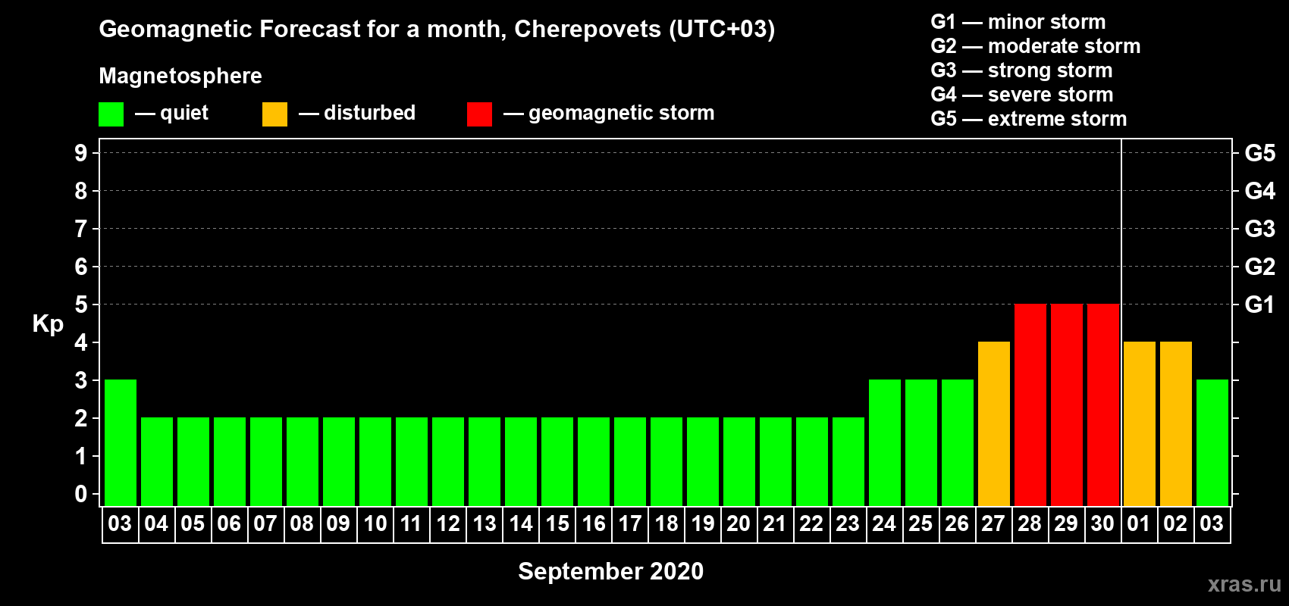
Task: Click the Kp value 5 on left axis
Action: click(x=81, y=305)
